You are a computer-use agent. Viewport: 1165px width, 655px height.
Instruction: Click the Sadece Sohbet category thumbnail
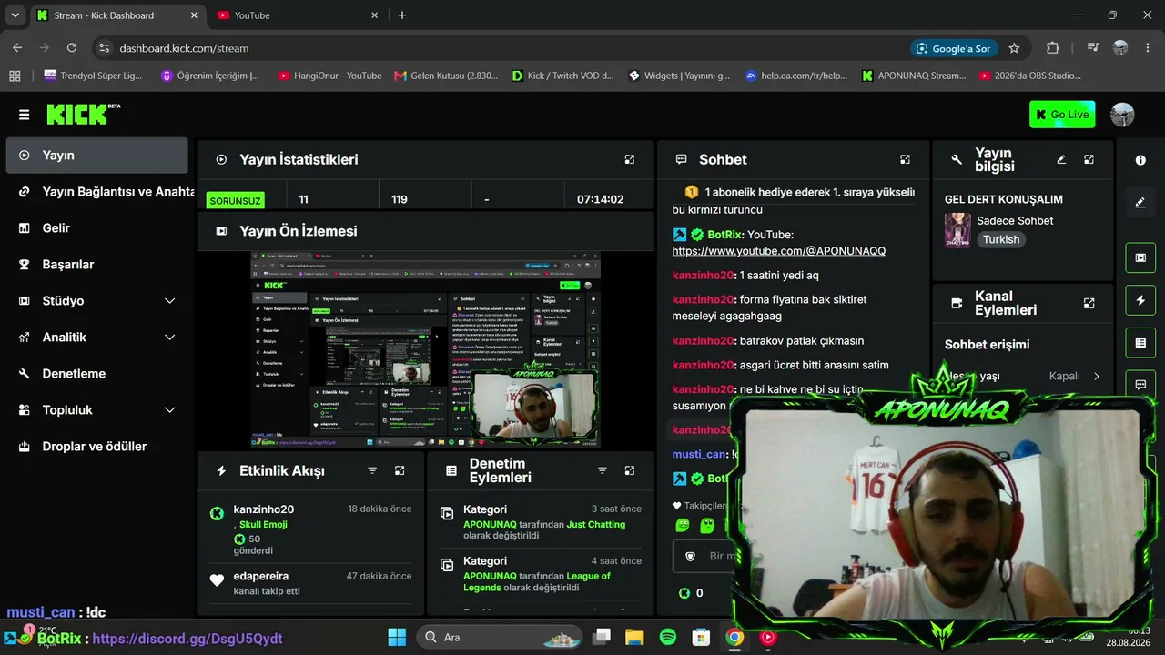pyautogui.click(x=957, y=230)
